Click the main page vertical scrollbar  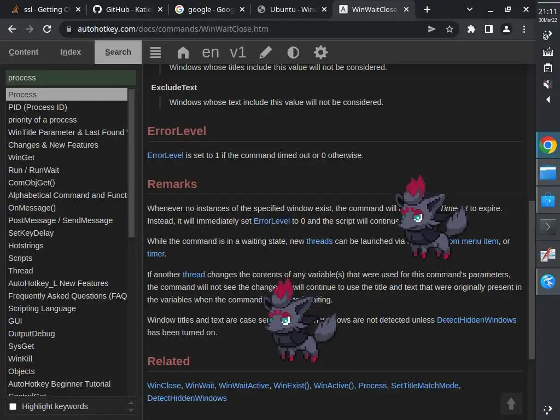coord(532,279)
